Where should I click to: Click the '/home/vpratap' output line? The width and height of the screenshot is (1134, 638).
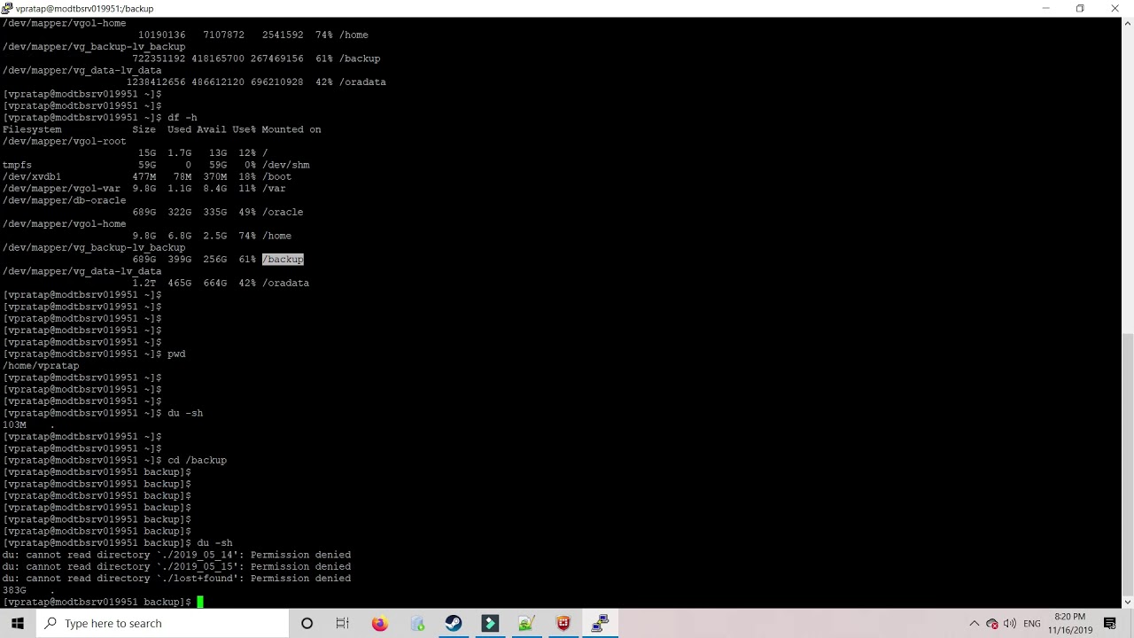point(41,365)
